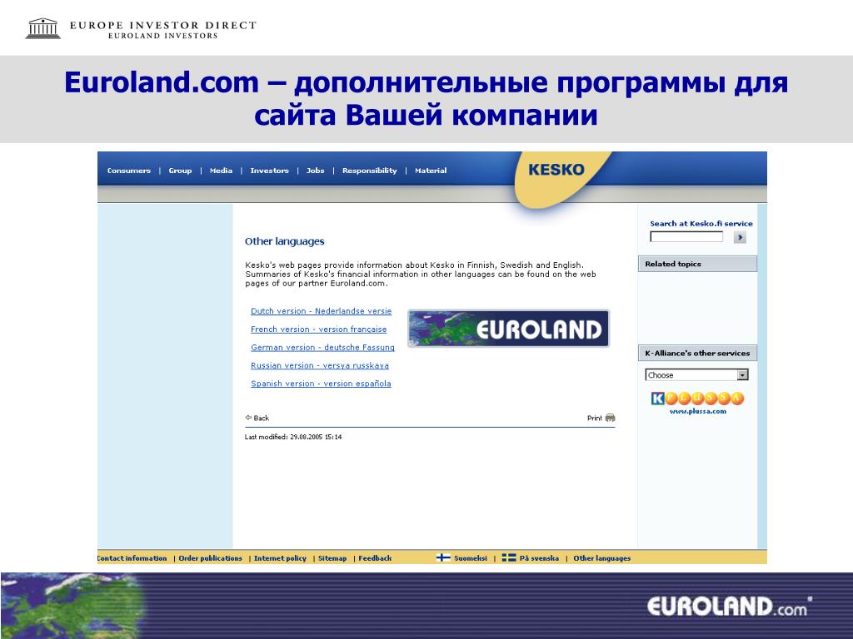Click the printer icon

pyautogui.click(x=611, y=418)
